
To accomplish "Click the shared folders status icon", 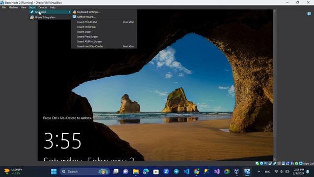I will tap(279, 163).
